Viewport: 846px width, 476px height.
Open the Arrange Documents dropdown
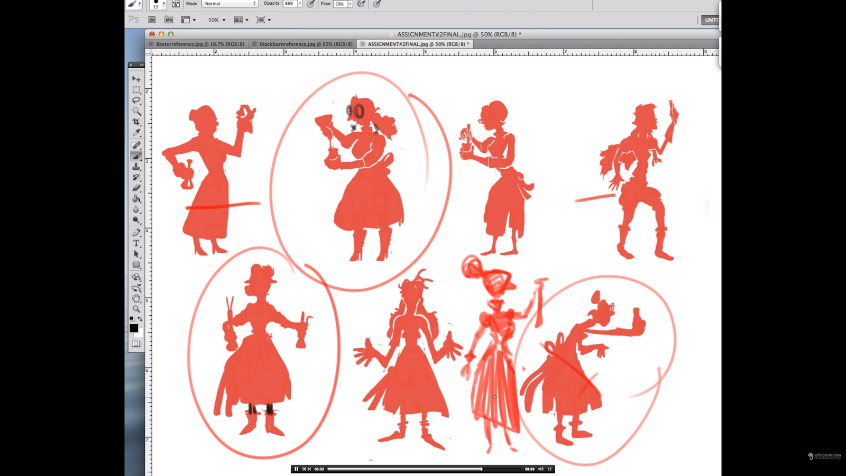[241, 20]
